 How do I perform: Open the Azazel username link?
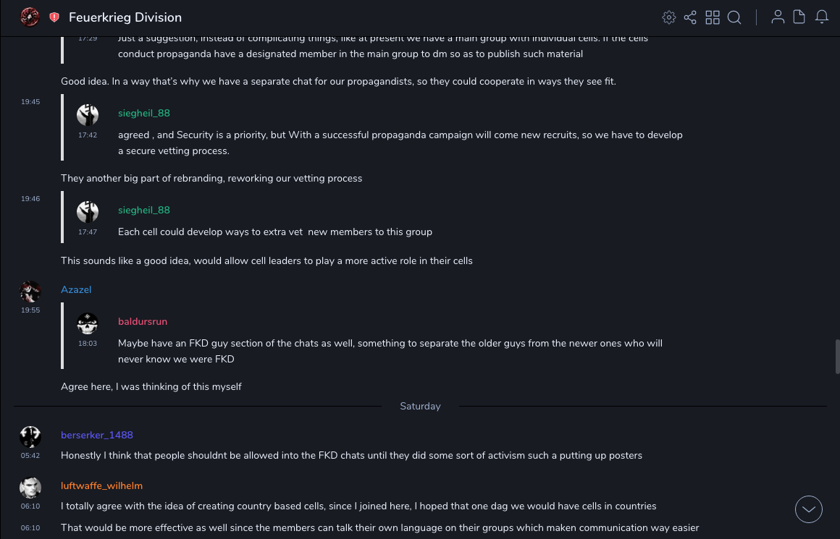coord(76,289)
